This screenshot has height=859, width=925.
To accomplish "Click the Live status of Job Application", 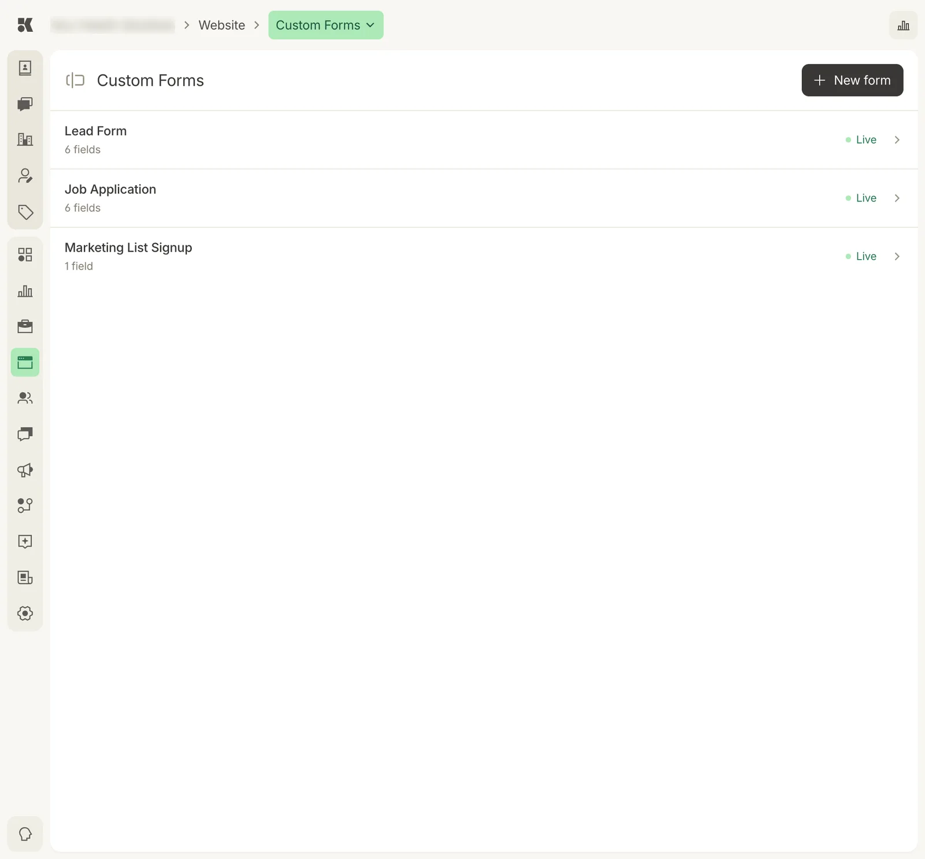I will [861, 198].
